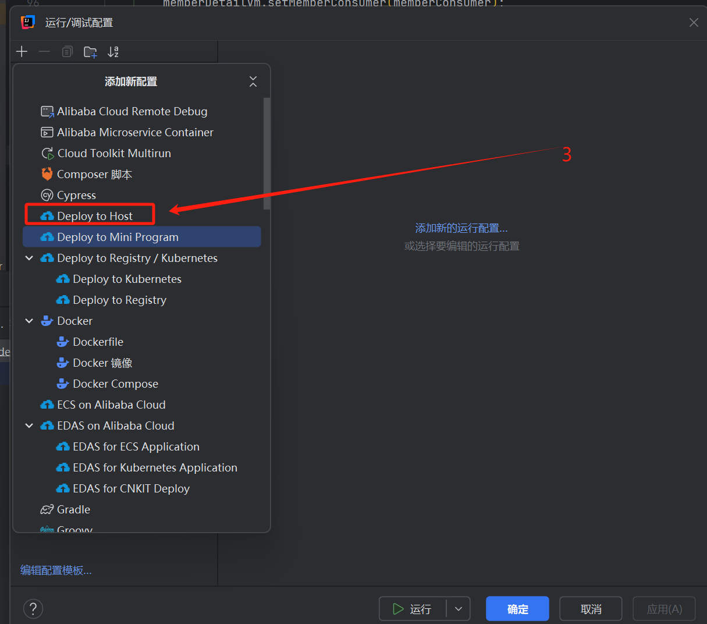
Task: Click the 运行 button
Action: pyautogui.click(x=413, y=609)
